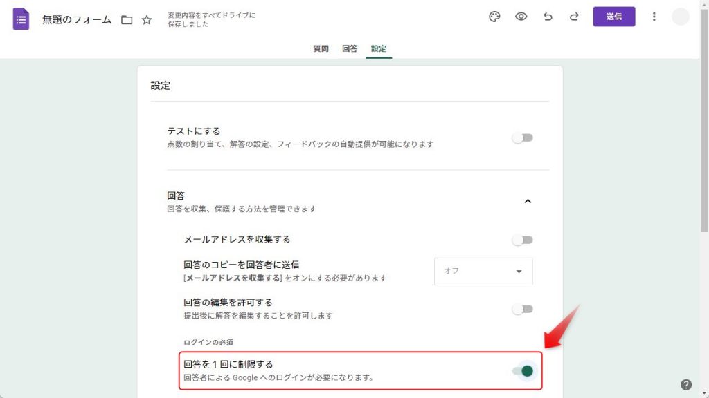This screenshot has height=398, width=709.
Task: Click the redo arrow icon
Action: (x=574, y=17)
